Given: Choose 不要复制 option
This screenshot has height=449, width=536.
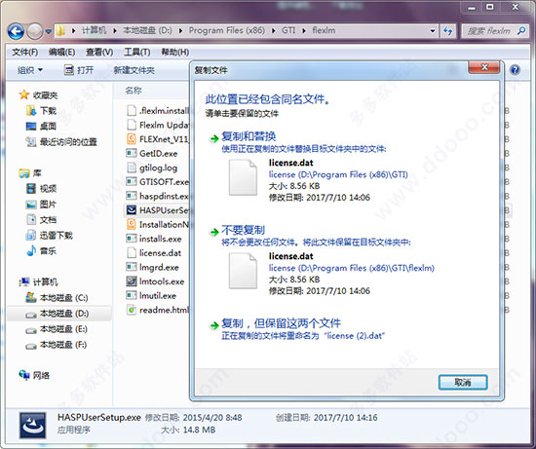Looking at the screenshot, I should (x=243, y=230).
